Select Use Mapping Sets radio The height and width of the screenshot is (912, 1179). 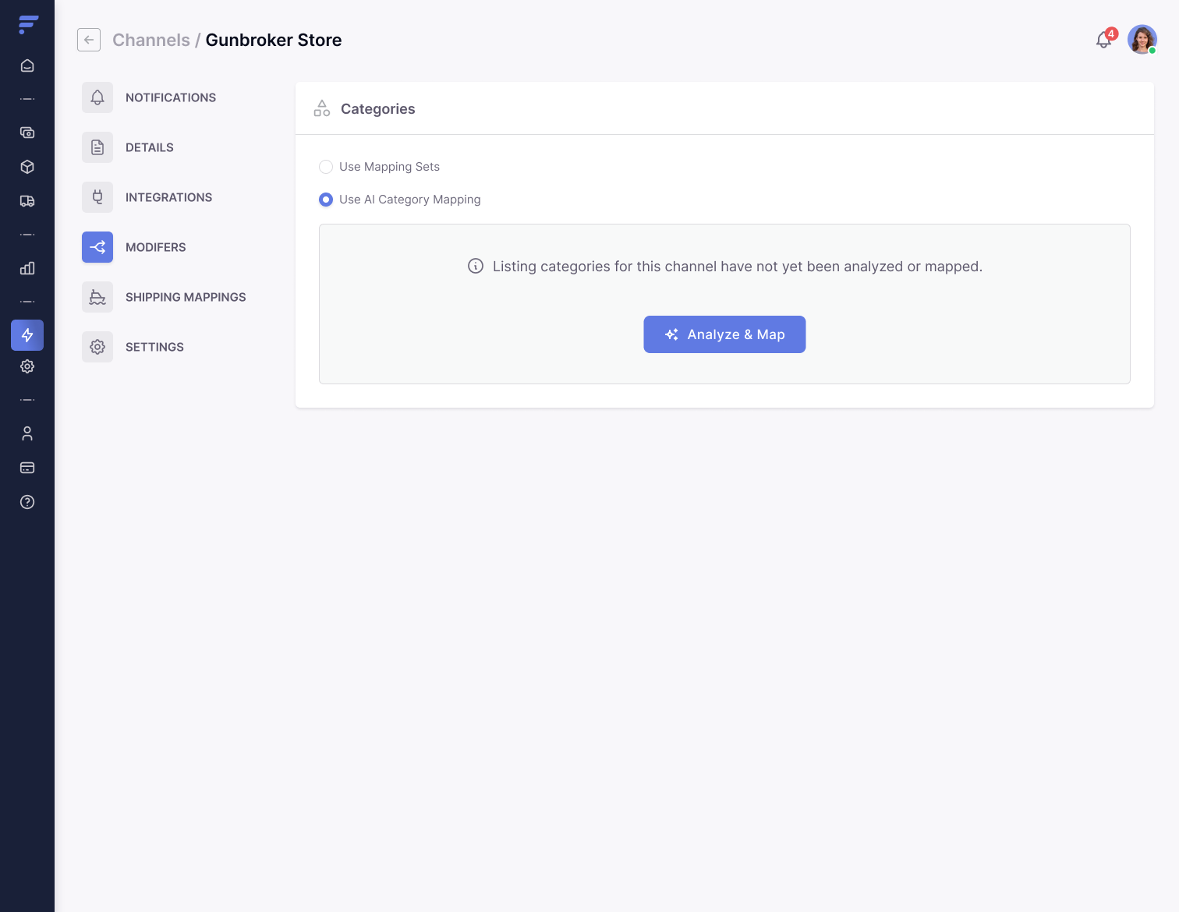(326, 167)
